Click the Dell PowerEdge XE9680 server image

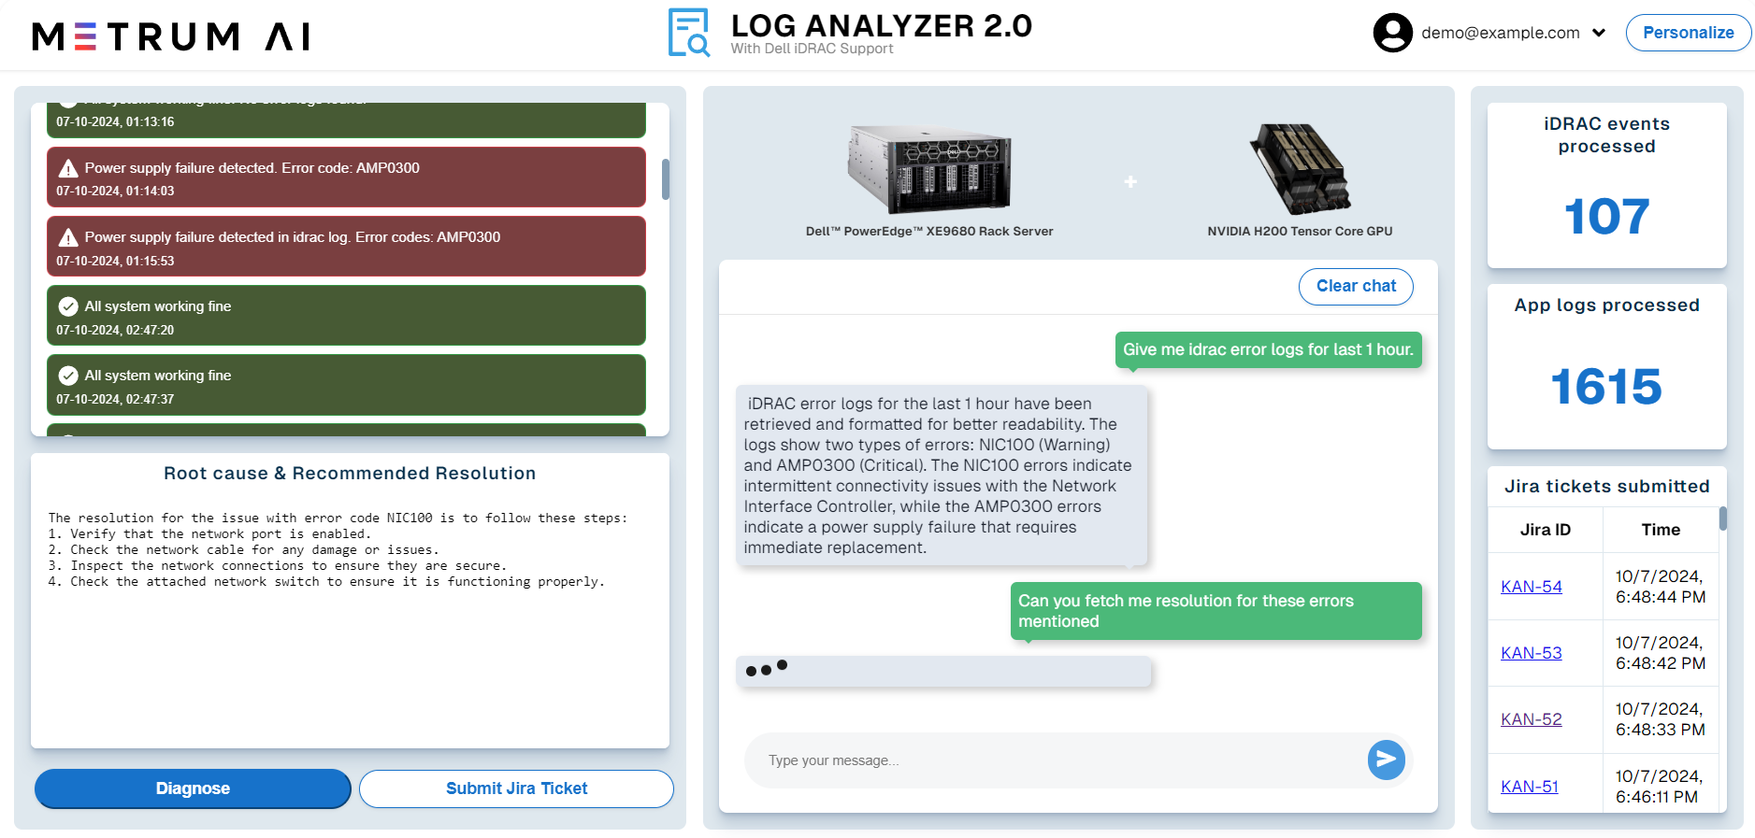[x=928, y=169]
